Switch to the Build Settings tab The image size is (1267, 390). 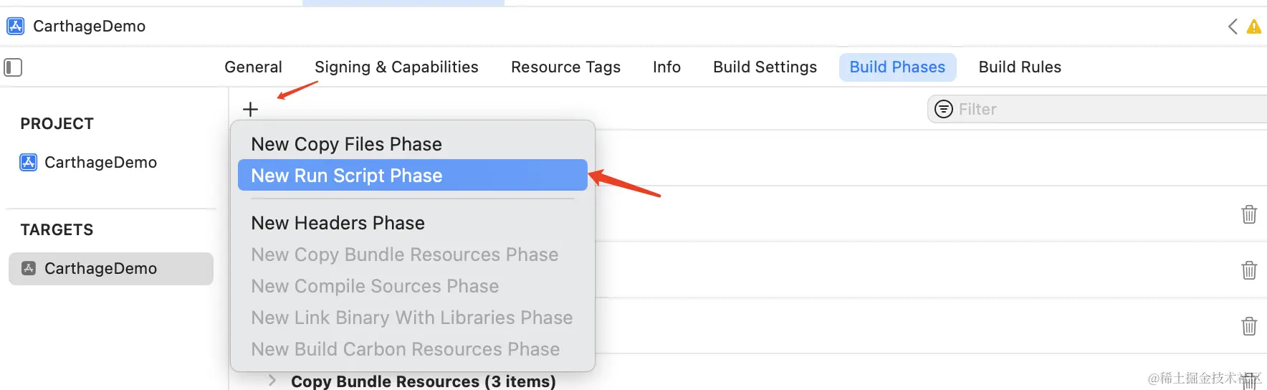[765, 67]
